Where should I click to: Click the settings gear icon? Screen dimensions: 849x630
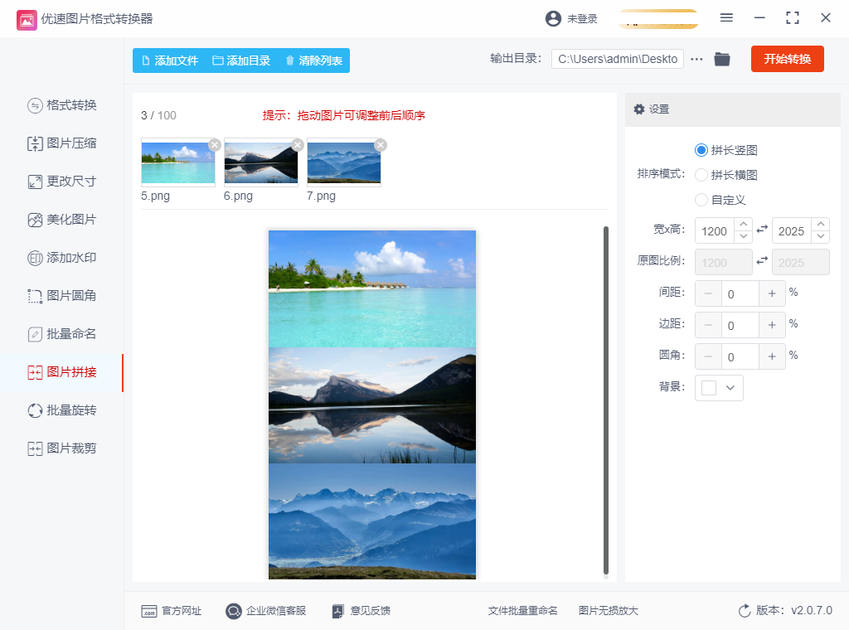click(x=639, y=109)
